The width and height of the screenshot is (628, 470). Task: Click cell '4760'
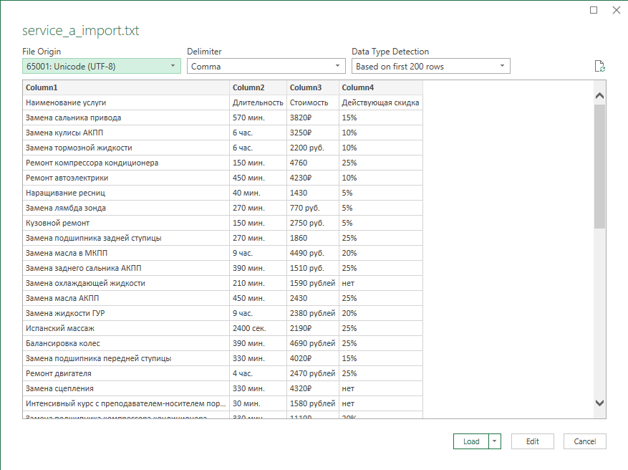[x=313, y=163]
